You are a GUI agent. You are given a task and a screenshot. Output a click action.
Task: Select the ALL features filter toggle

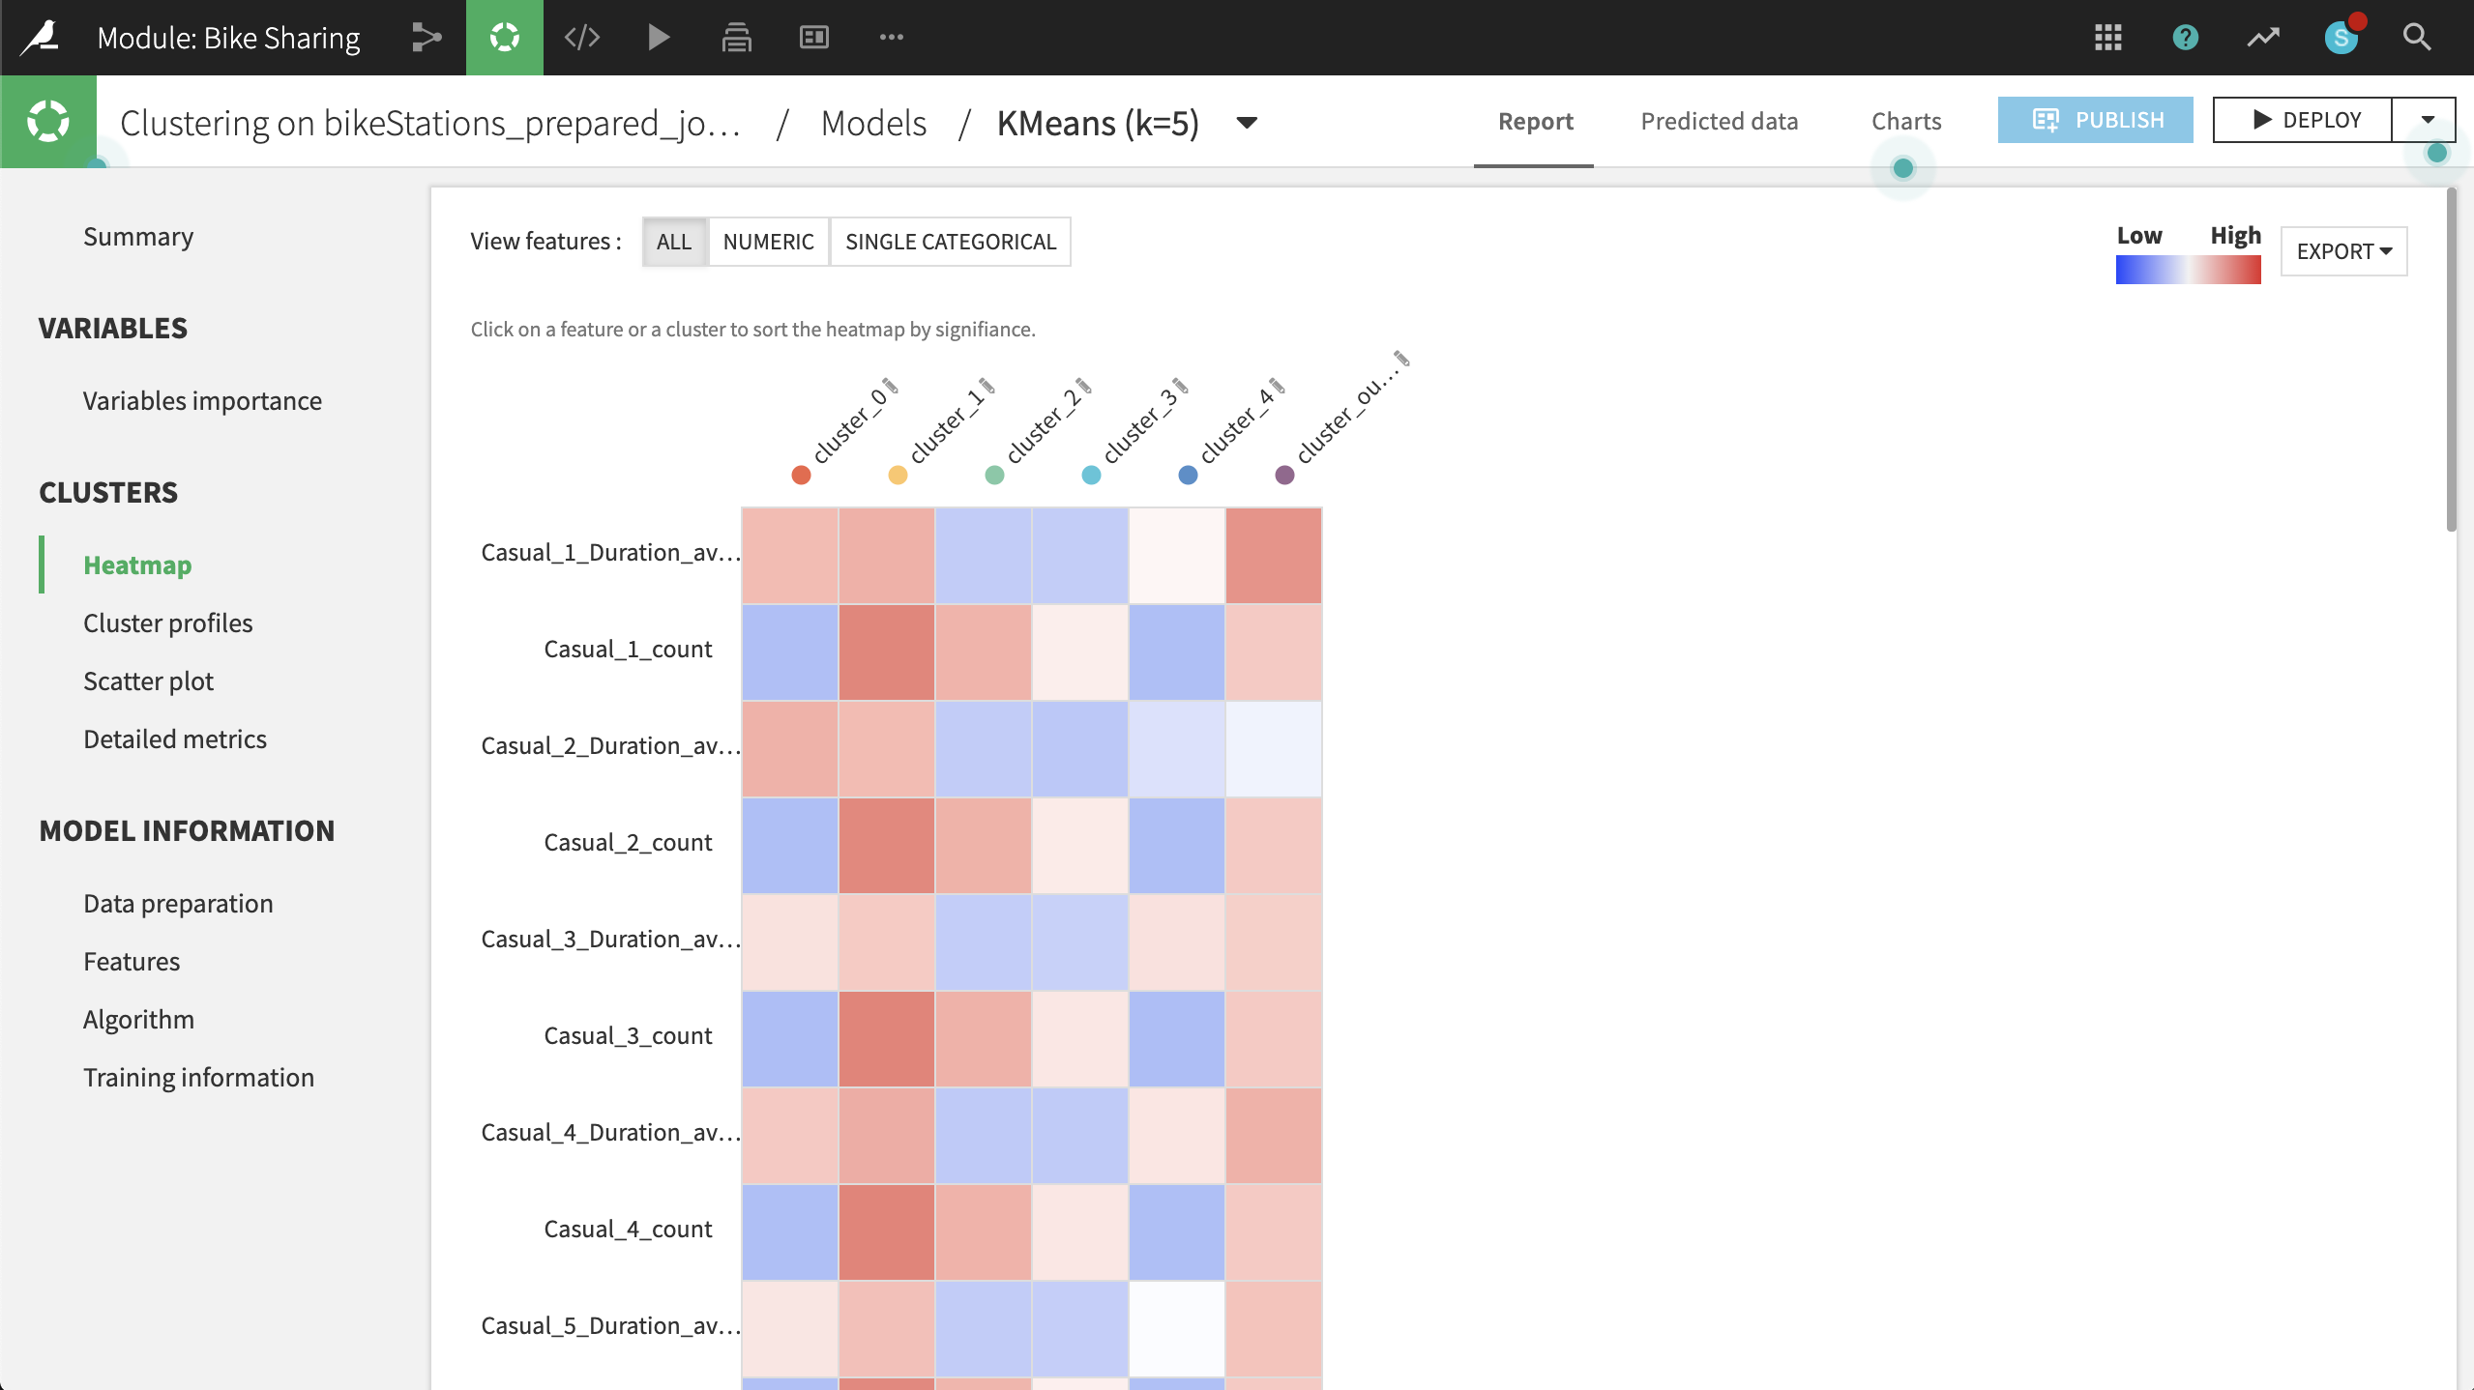click(674, 240)
